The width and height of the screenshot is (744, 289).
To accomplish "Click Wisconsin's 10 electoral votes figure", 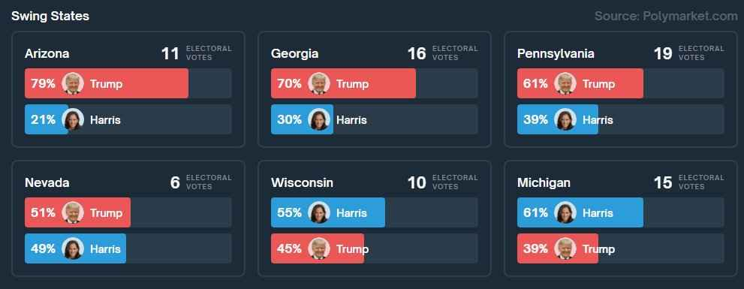I will [x=417, y=182].
